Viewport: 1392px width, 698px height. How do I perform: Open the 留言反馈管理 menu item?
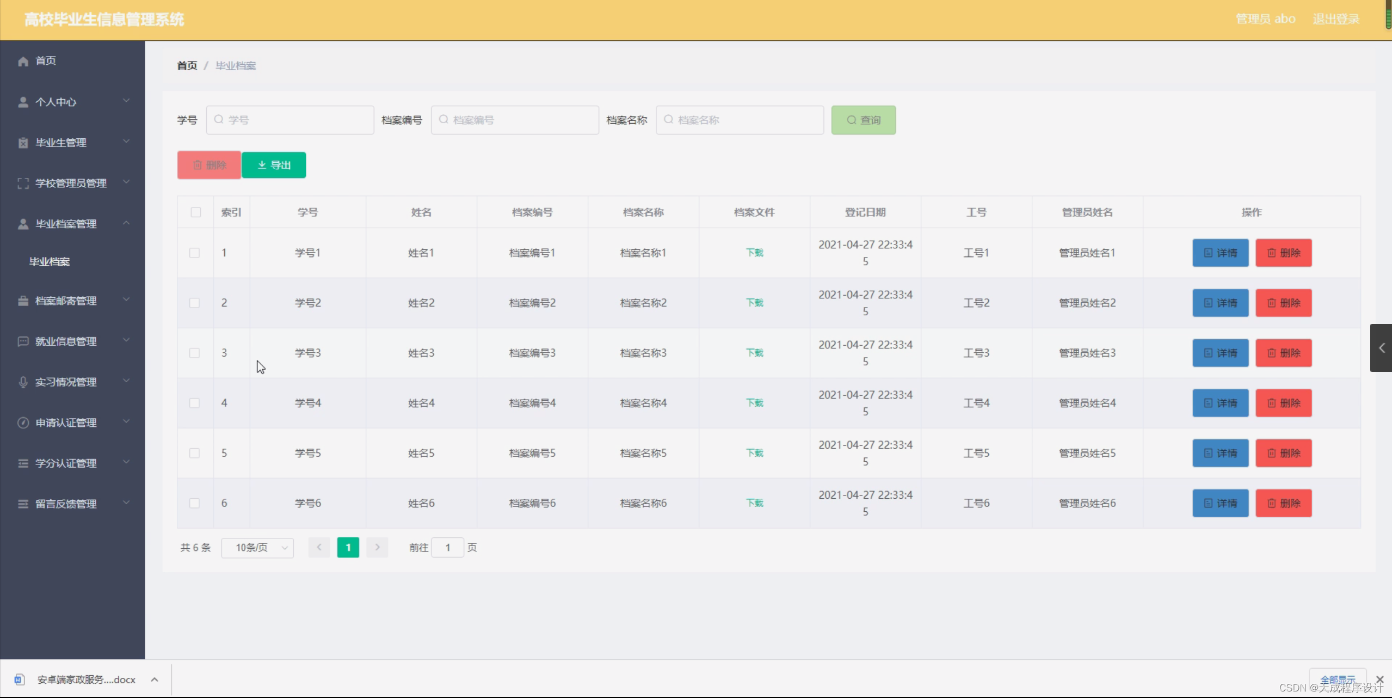click(x=66, y=504)
